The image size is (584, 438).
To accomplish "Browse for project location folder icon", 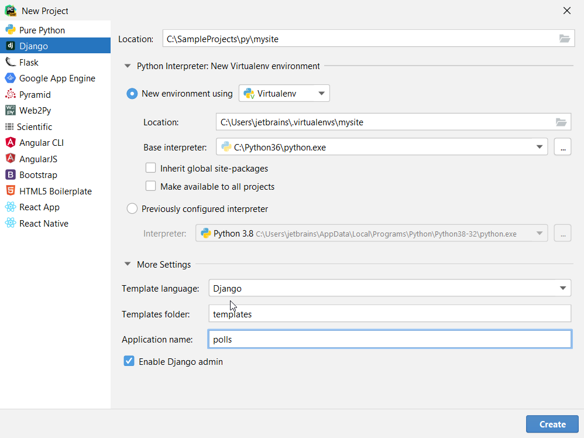I will coord(564,39).
